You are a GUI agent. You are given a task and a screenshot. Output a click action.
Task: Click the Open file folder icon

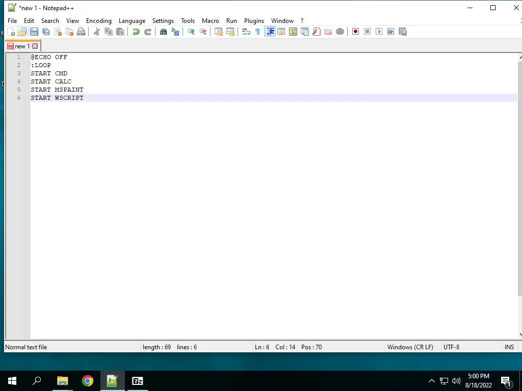click(22, 32)
